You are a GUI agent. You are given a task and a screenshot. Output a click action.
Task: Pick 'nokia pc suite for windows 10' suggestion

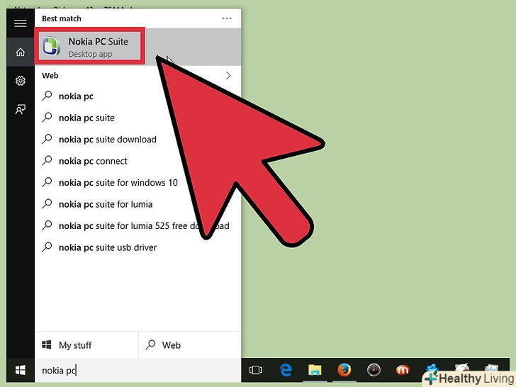coord(138,183)
